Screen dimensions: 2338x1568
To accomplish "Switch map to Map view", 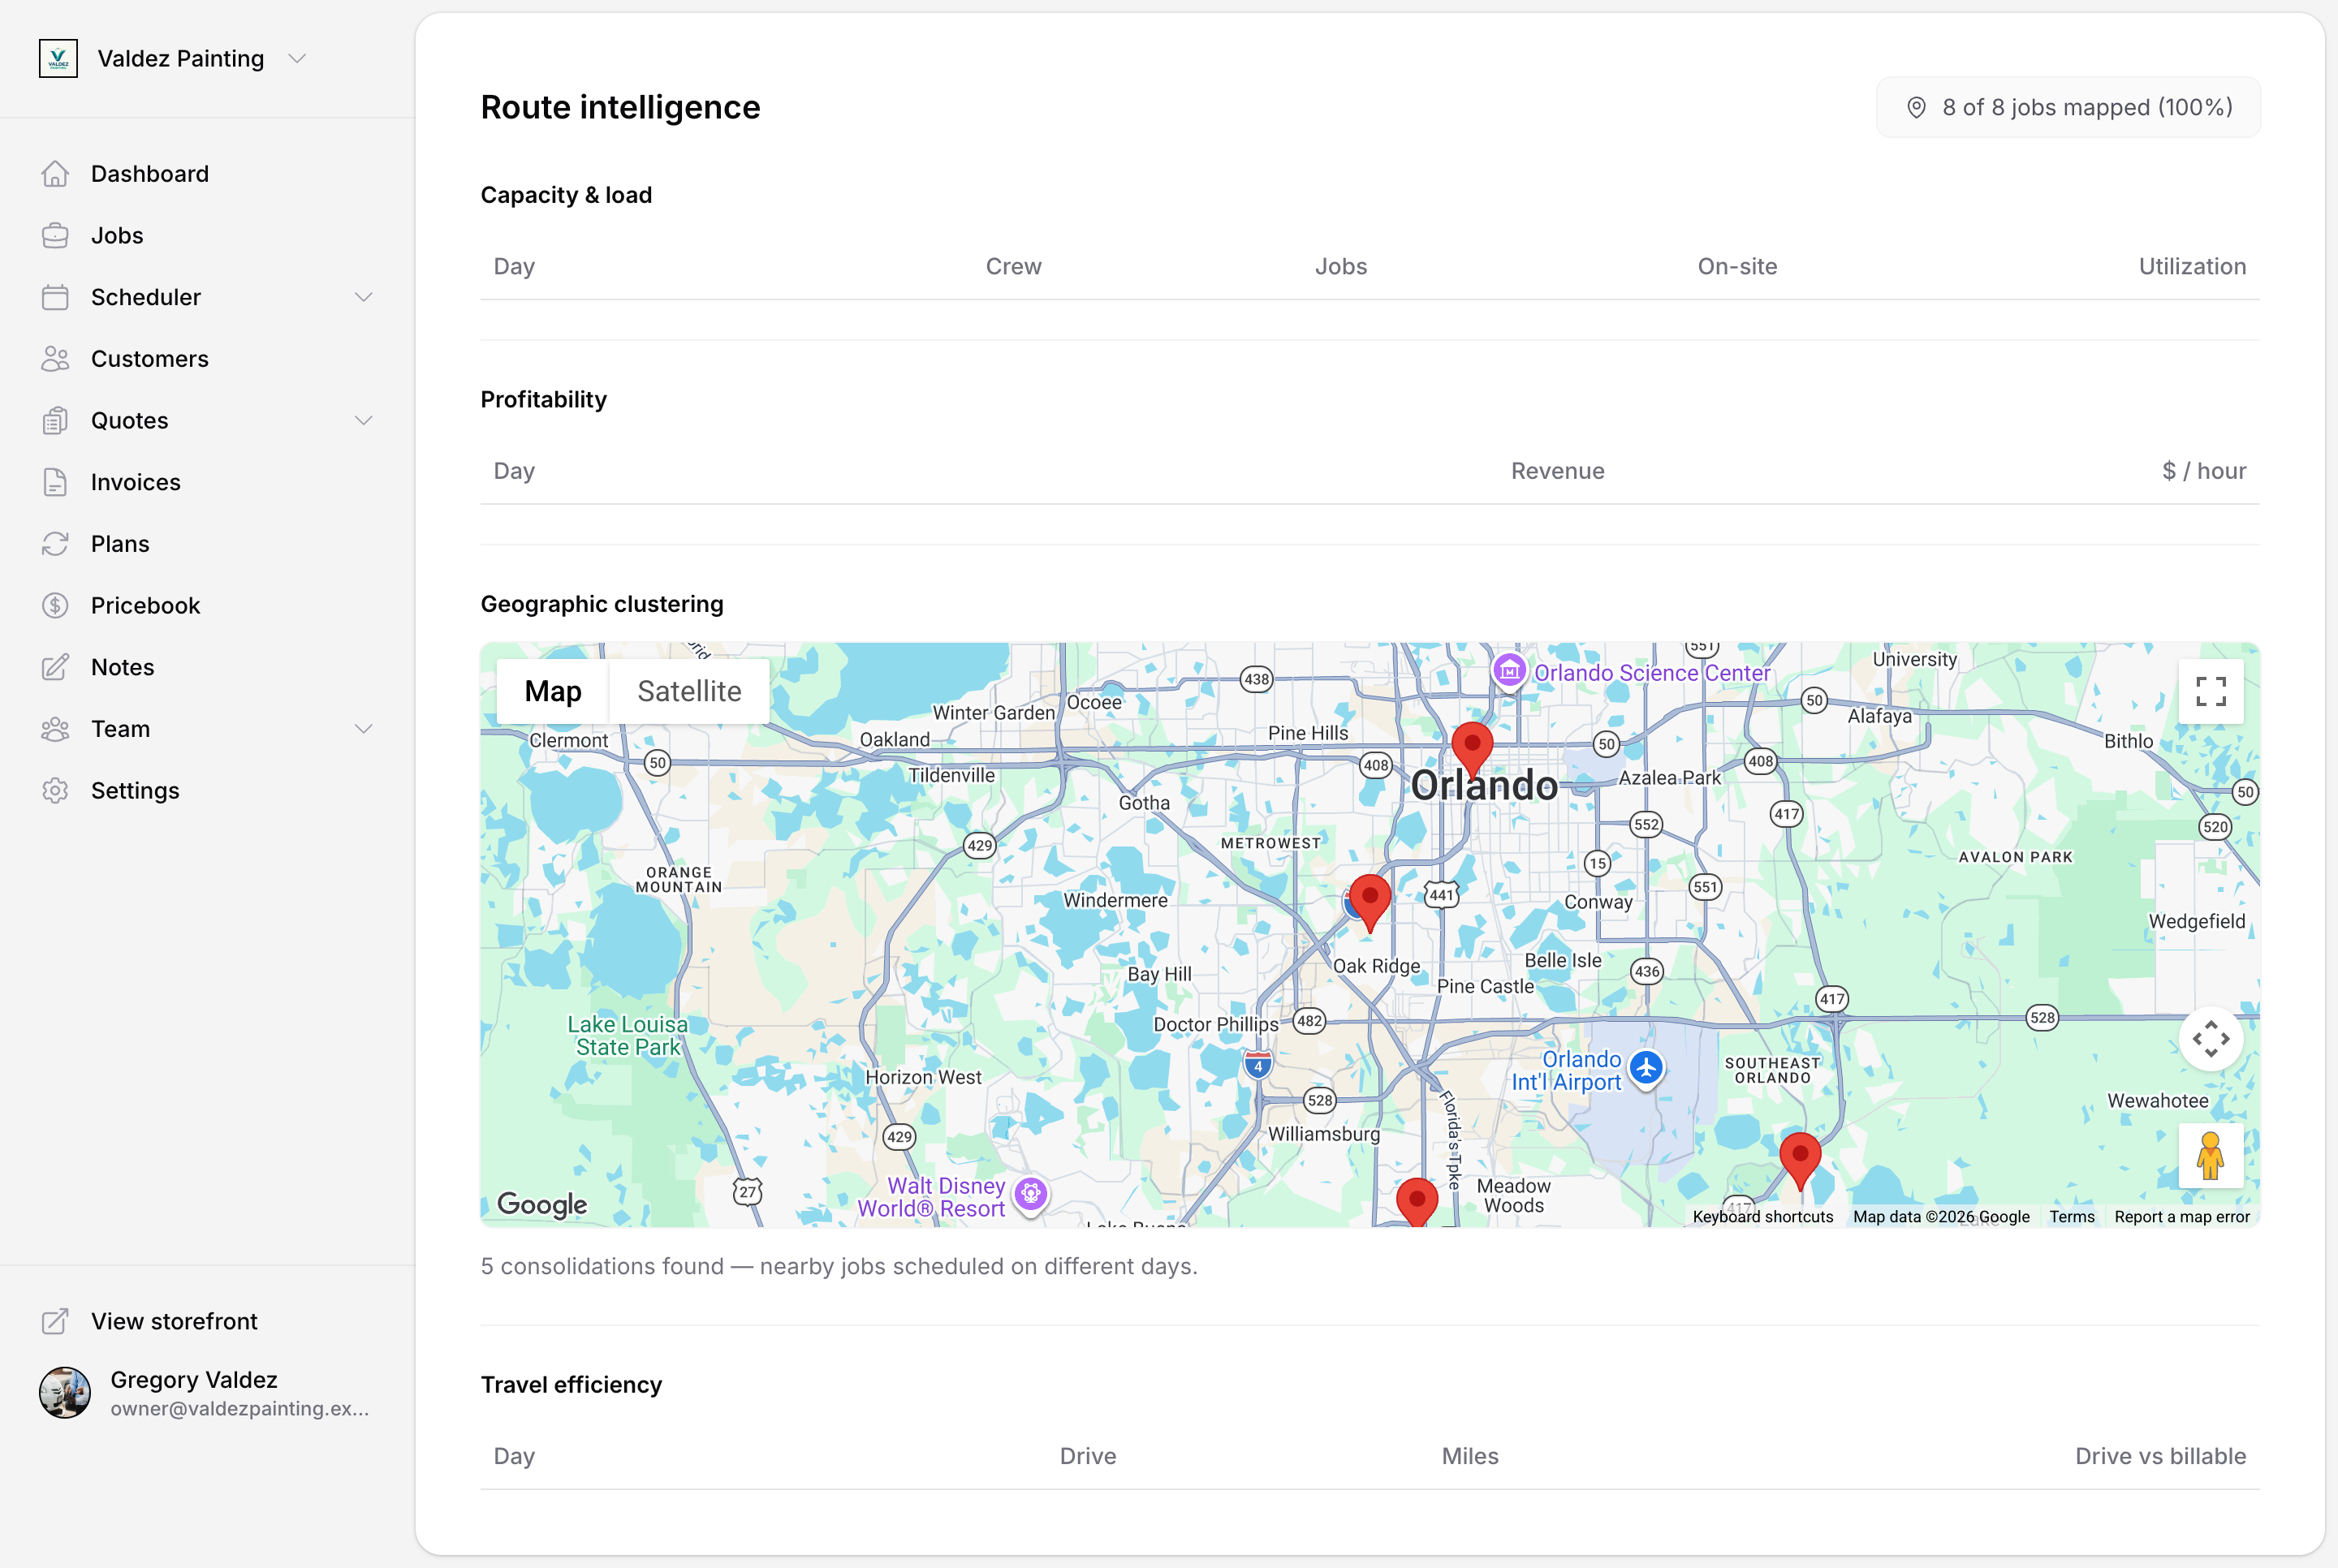I will pos(553,691).
